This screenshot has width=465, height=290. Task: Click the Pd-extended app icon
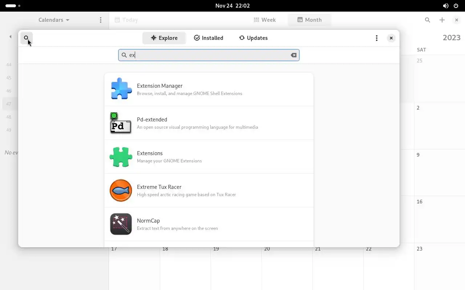(121, 123)
